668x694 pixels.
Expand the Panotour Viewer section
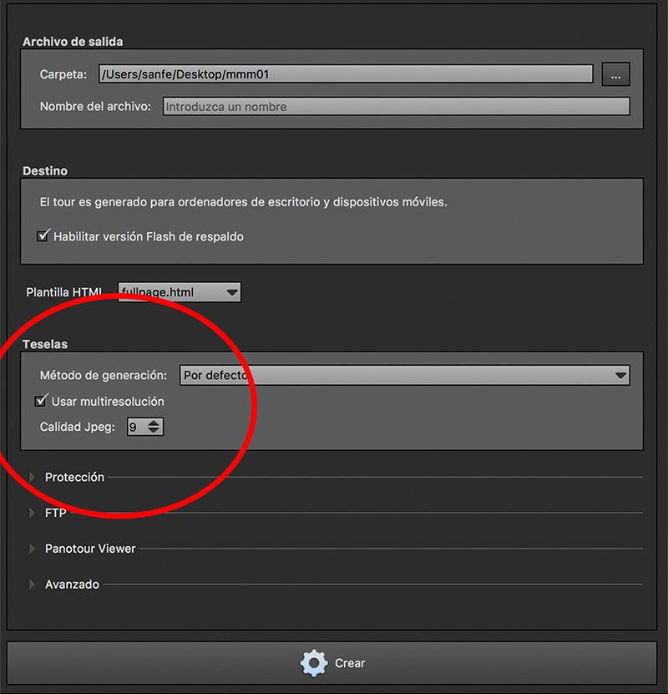pyautogui.click(x=33, y=549)
